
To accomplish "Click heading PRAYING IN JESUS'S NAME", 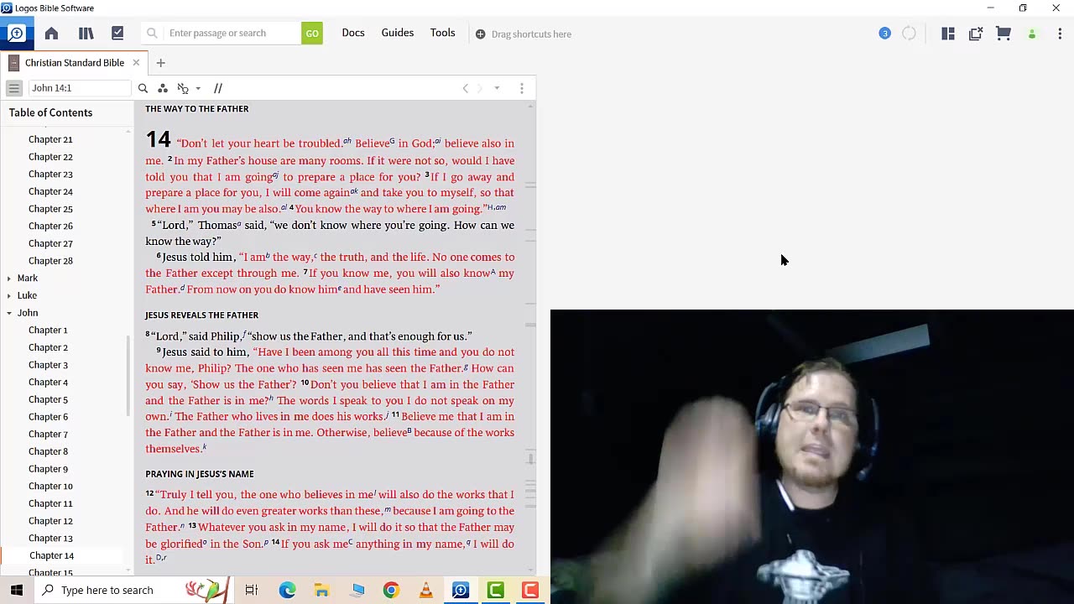I will (199, 474).
